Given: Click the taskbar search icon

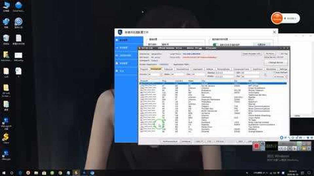Looking at the screenshot, I should click(12, 173).
